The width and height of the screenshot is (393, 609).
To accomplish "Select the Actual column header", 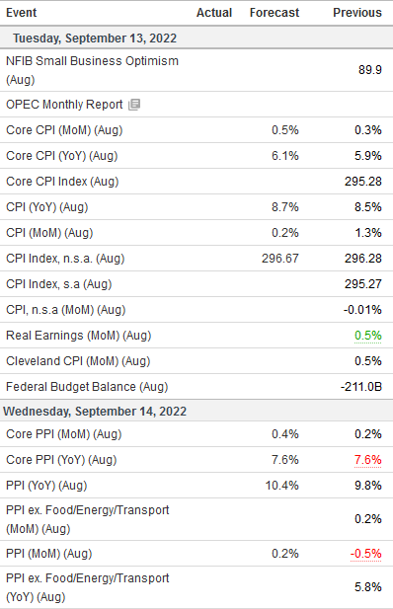I will tap(214, 13).
